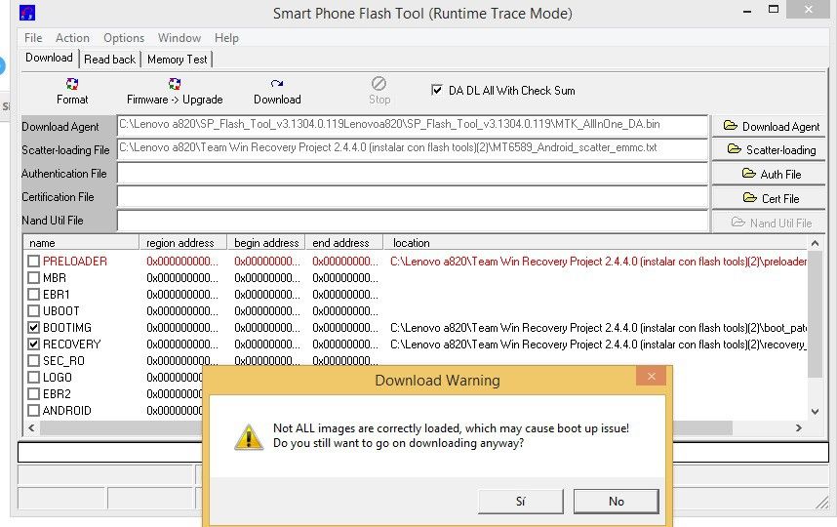837x527 pixels.
Task: Open the Options menu
Action: point(124,38)
